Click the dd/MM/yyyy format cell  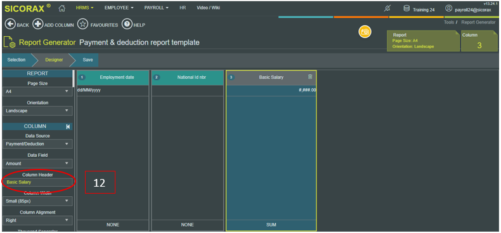click(113, 90)
